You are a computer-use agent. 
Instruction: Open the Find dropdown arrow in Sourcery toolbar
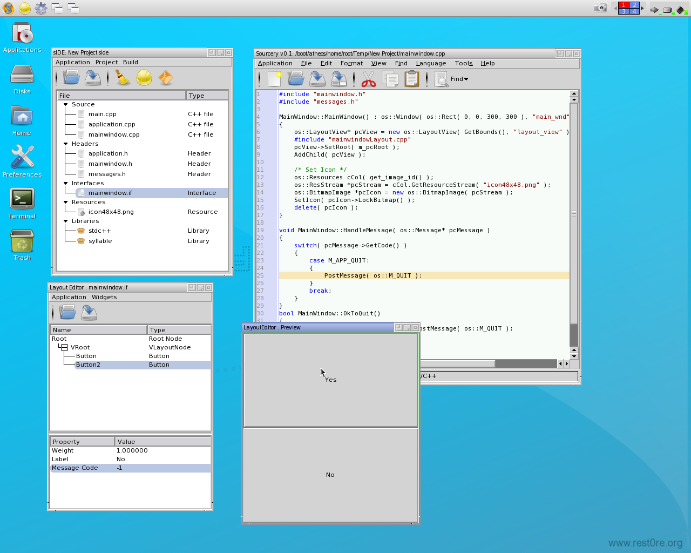coord(466,79)
